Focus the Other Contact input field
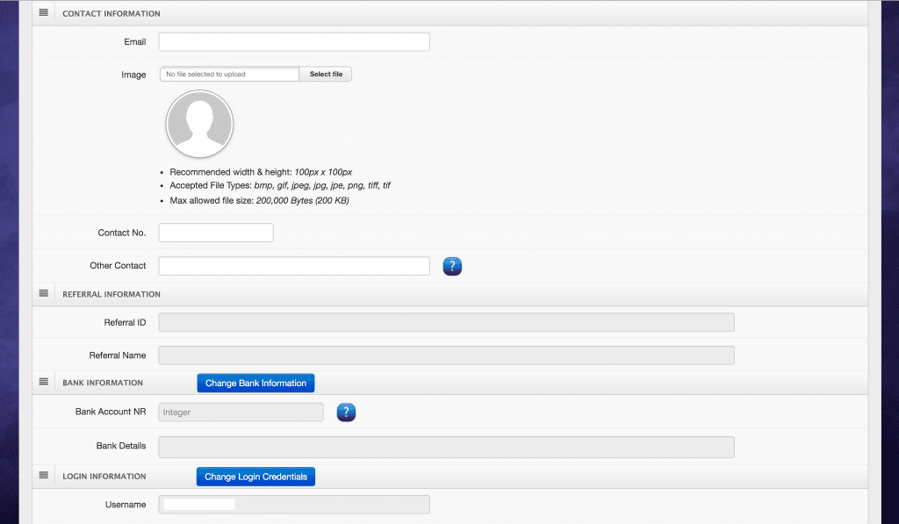Screen dimensions: 899x524 tap(294, 266)
